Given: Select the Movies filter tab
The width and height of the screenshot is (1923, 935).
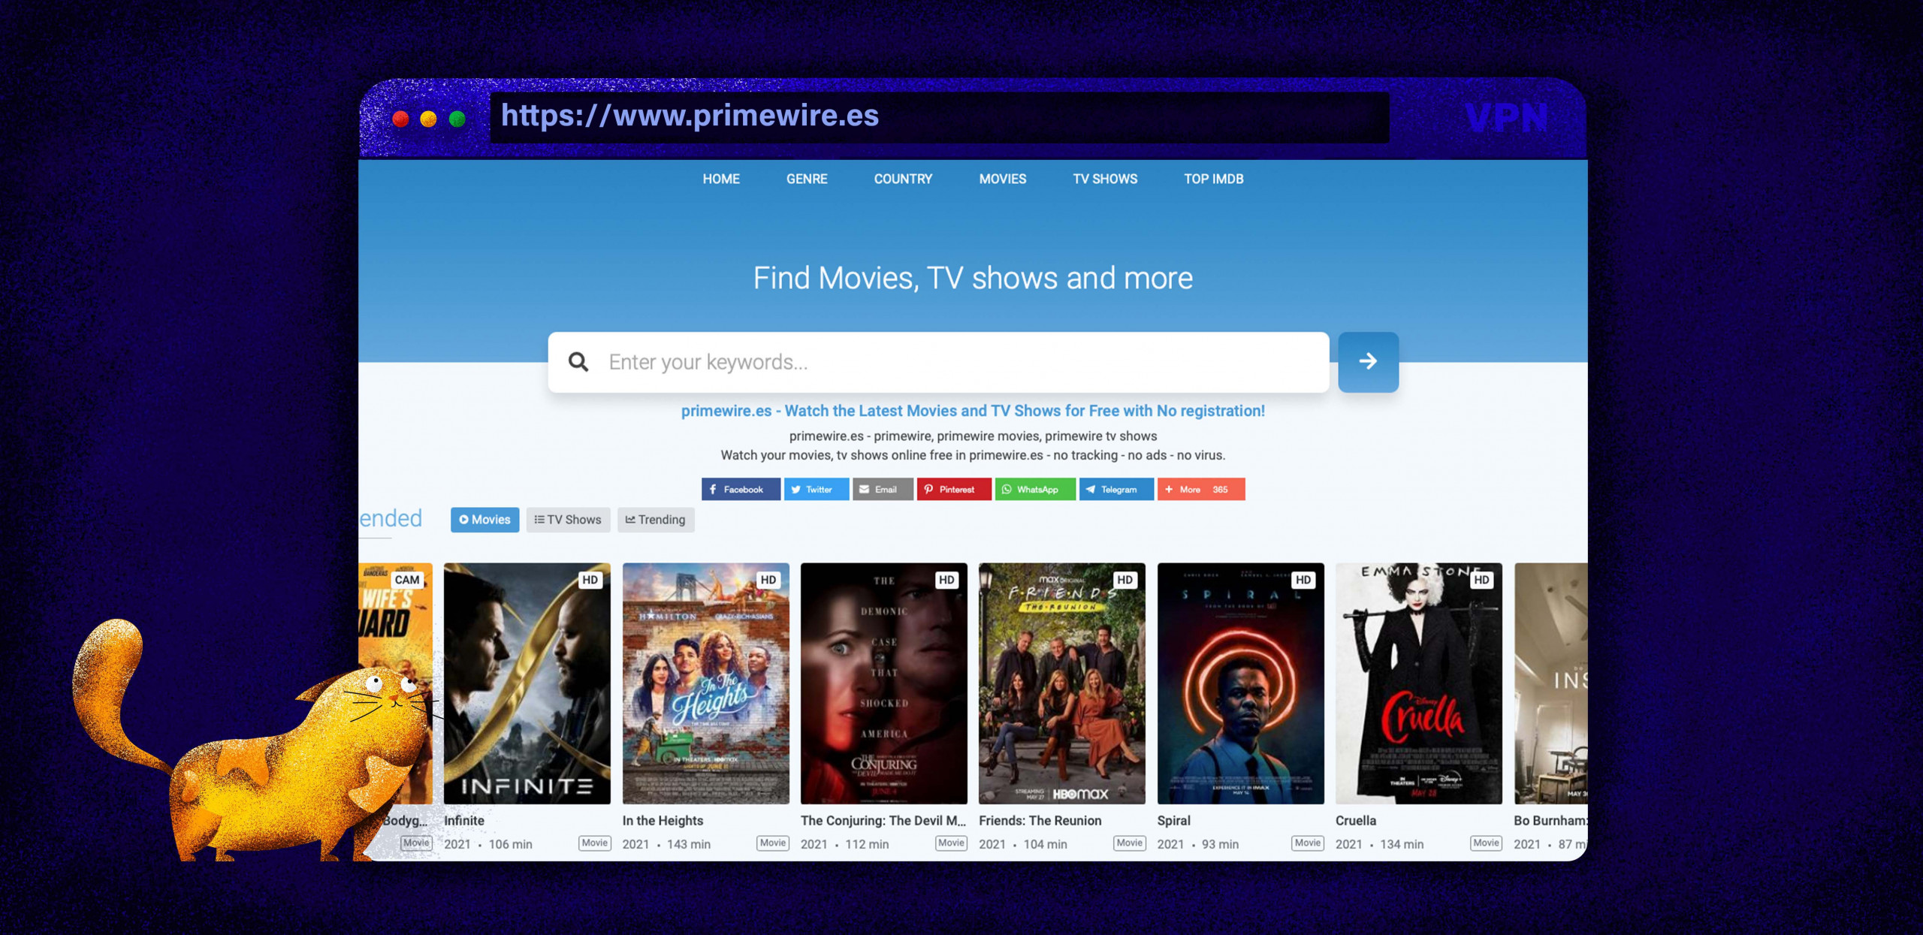Looking at the screenshot, I should [485, 520].
